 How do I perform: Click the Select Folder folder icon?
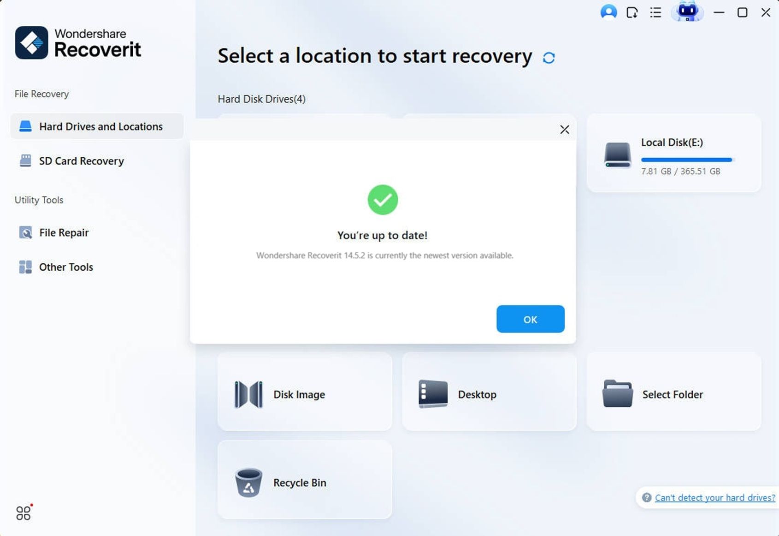pos(617,393)
